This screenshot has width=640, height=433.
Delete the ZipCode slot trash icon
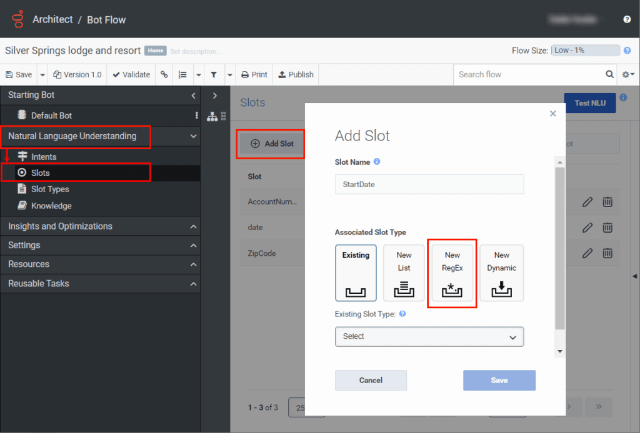(x=607, y=253)
